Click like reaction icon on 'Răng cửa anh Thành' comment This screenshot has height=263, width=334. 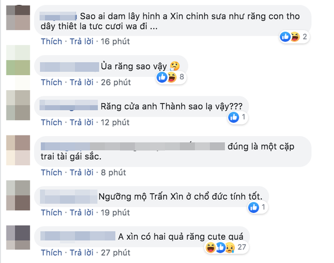(234, 117)
